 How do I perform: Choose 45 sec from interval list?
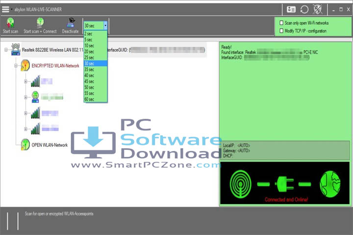coord(96,81)
